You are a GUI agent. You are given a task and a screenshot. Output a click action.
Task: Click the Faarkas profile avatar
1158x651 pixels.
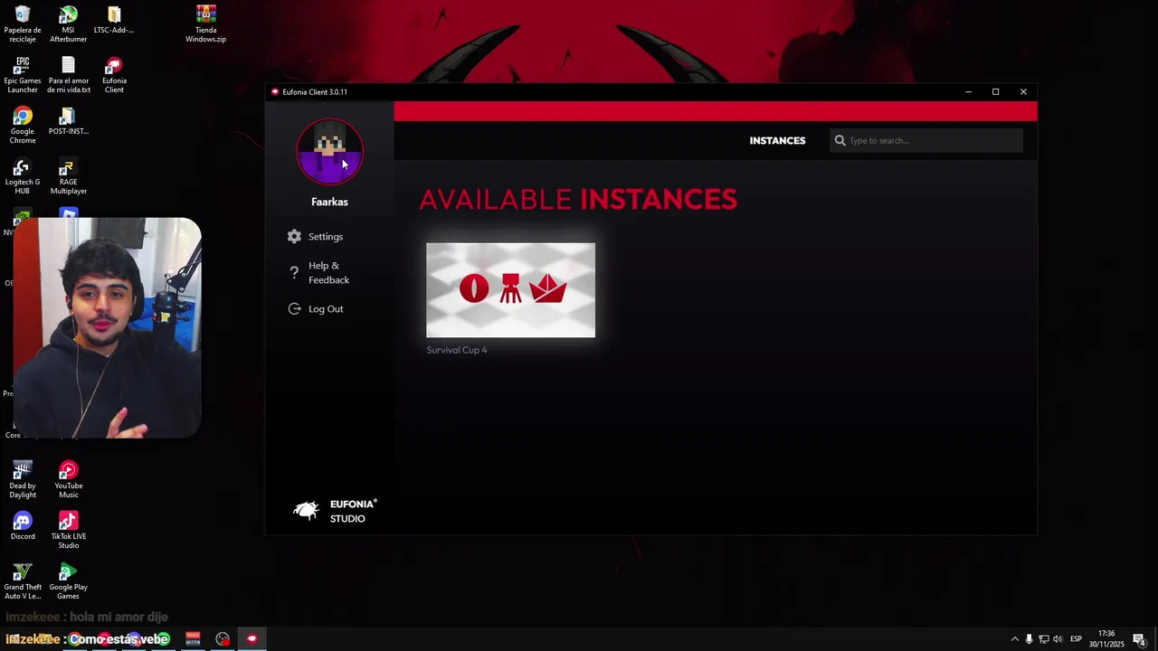coord(329,151)
